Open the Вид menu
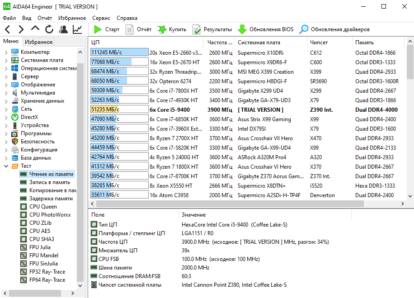Image resolution: width=414 pixels, height=298 pixels. 27,18
